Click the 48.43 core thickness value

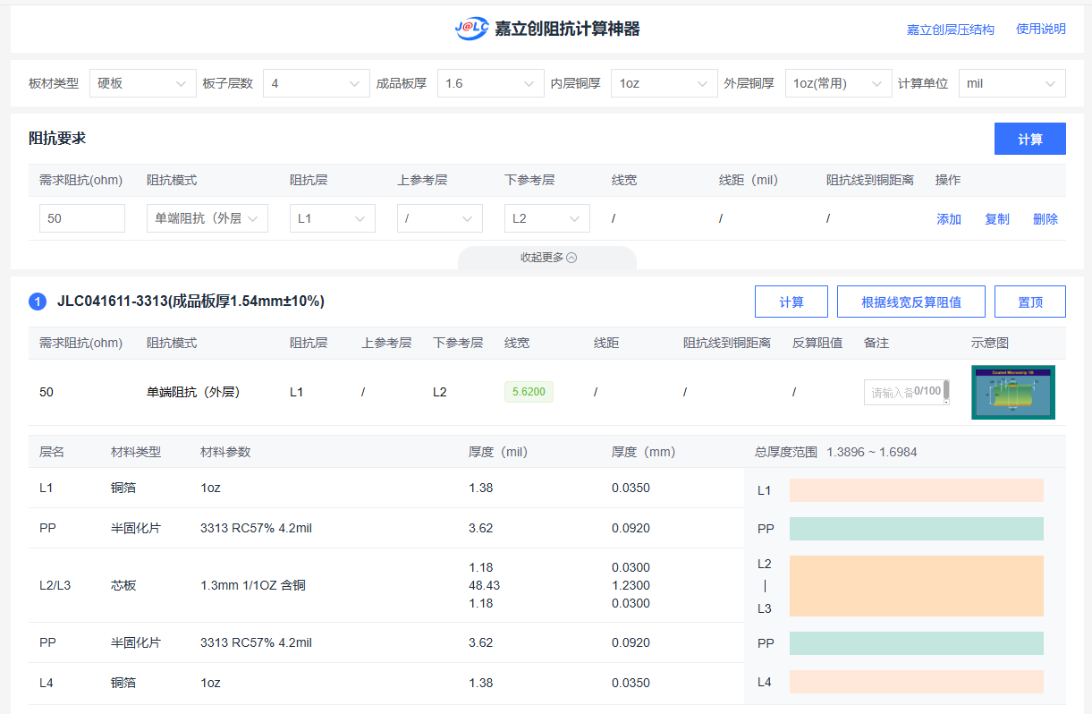pyautogui.click(x=484, y=585)
